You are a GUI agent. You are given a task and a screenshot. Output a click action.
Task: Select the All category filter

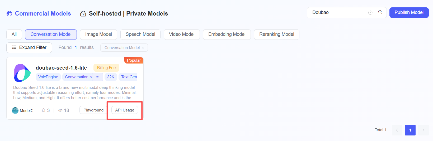[x=14, y=35]
